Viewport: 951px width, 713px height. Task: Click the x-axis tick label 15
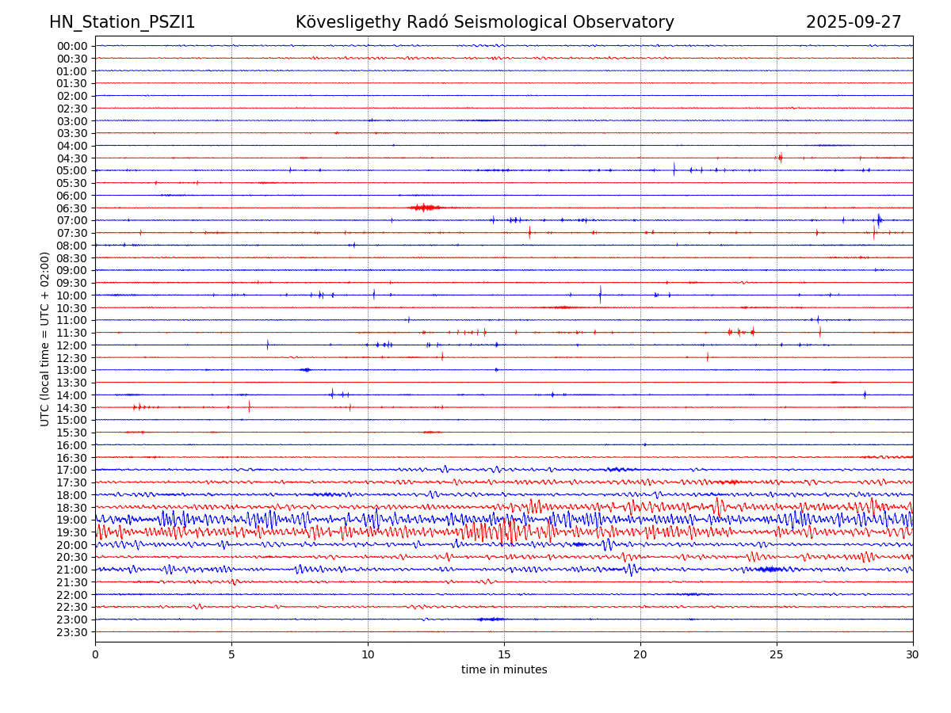(504, 654)
